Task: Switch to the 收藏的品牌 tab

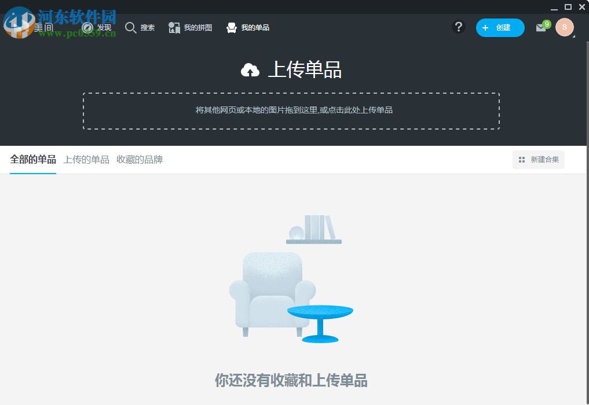Action: [139, 160]
